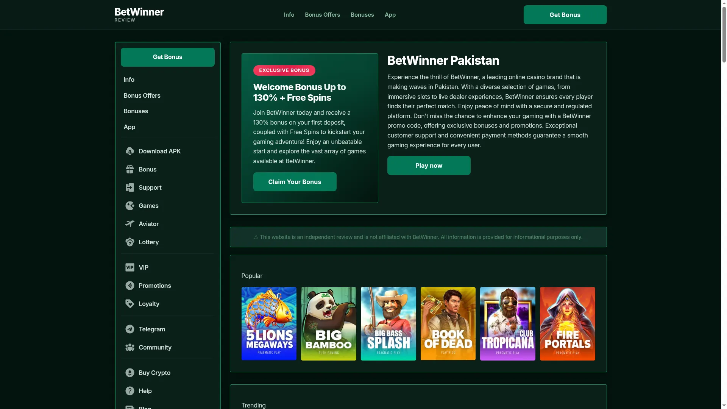
Task: Open the 5 Lions Megaways game thumbnail
Action: coord(269,324)
